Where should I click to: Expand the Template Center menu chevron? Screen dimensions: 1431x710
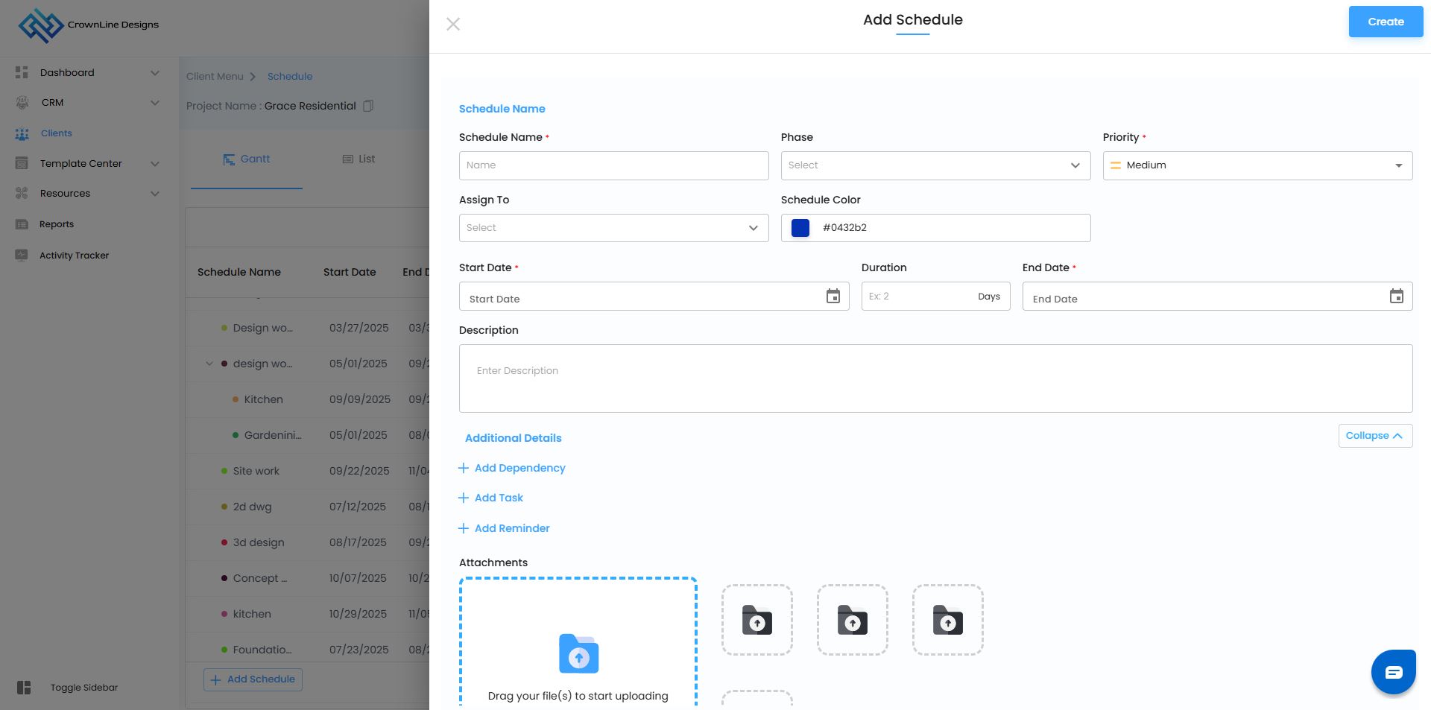155,164
